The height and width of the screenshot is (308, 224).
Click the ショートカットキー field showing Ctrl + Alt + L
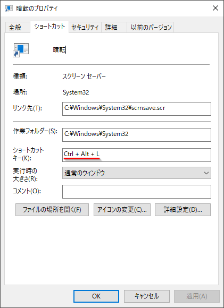(137, 155)
